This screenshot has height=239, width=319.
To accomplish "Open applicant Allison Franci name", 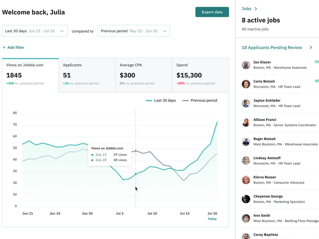I will tap(265, 120).
